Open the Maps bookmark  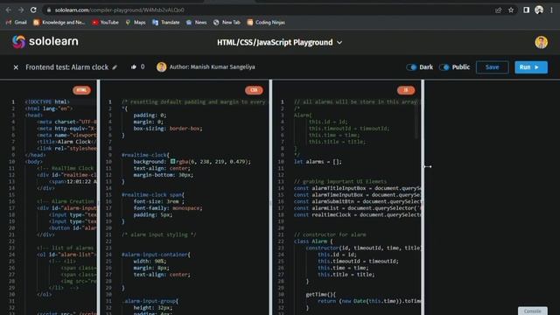(x=136, y=22)
